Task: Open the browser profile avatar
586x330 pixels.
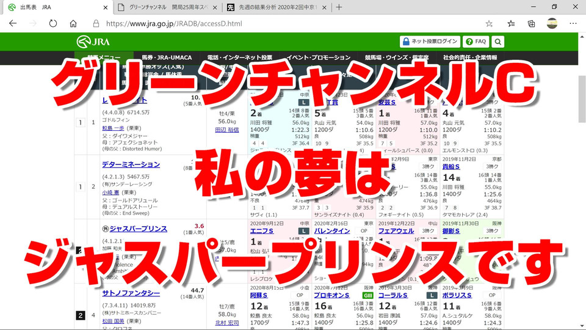Action: pyautogui.click(x=552, y=24)
